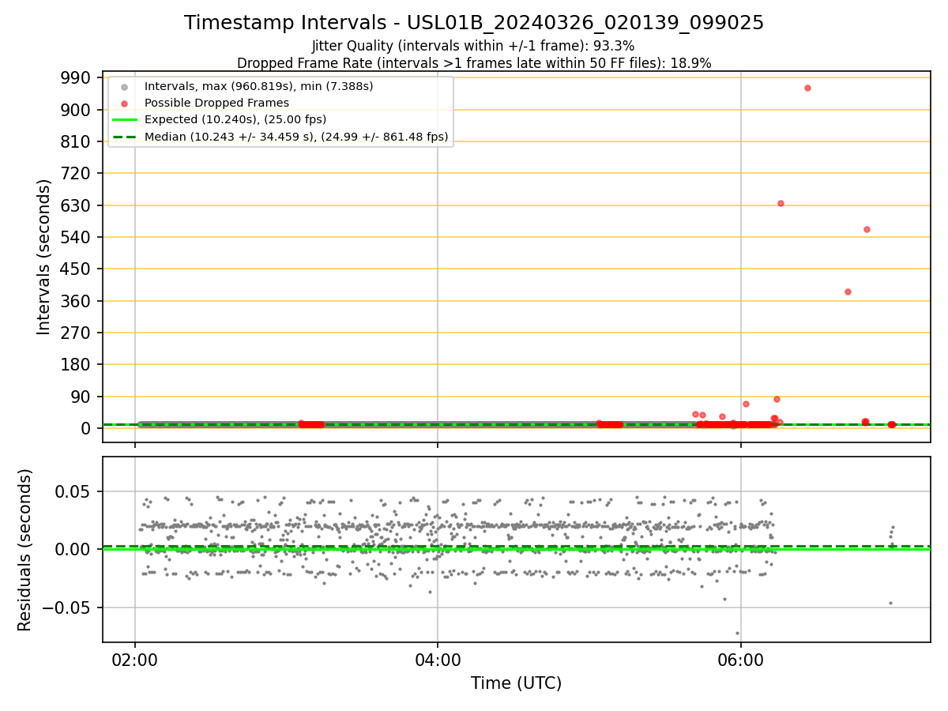Click the red point near 70 seconds after 06:00
948x711 pixels.
746,404
